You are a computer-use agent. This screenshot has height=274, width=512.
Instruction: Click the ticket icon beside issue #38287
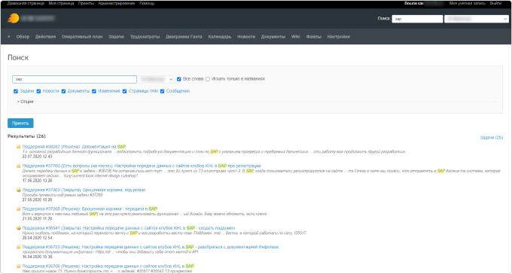(19, 147)
